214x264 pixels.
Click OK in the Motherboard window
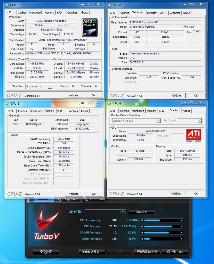[x=196, y=96]
